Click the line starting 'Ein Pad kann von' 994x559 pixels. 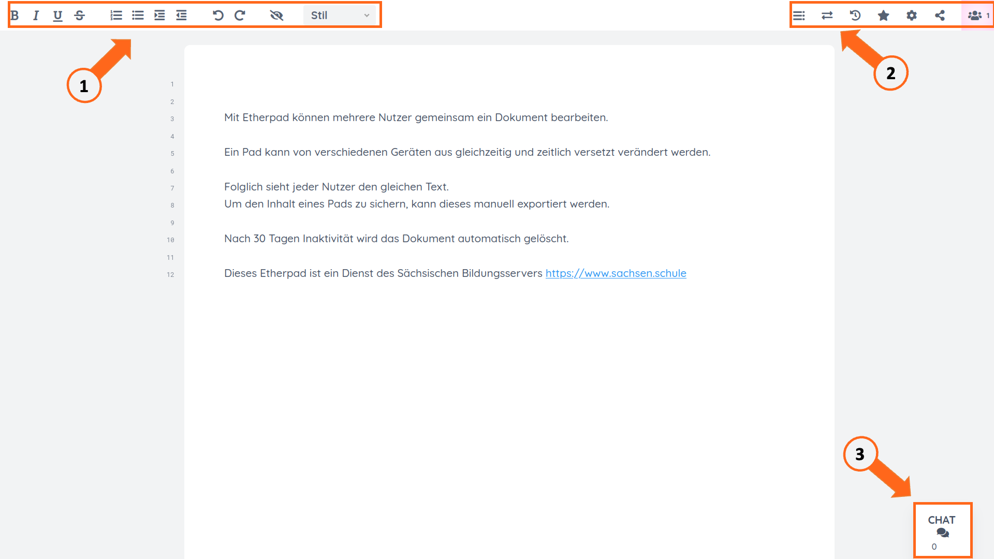click(467, 152)
